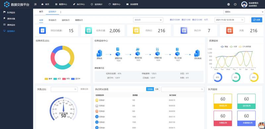Click the lightning bolt sidebar icon

pyautogui.click(x=5, y=19)
